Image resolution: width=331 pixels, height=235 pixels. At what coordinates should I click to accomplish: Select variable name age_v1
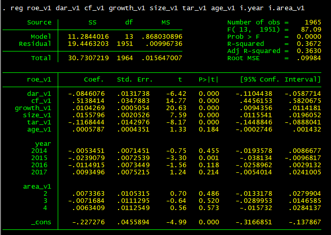click(x=39, y=129)
